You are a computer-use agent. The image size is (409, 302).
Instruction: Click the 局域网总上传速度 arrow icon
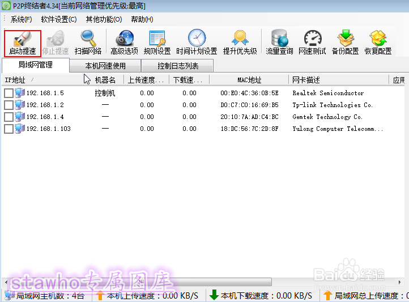point(327,295)
